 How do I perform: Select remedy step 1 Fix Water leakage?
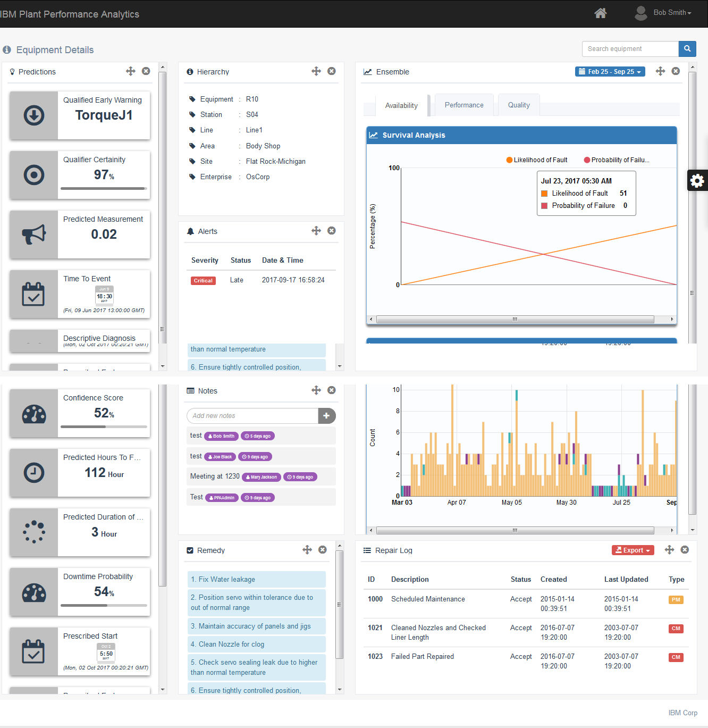(256, 579)
